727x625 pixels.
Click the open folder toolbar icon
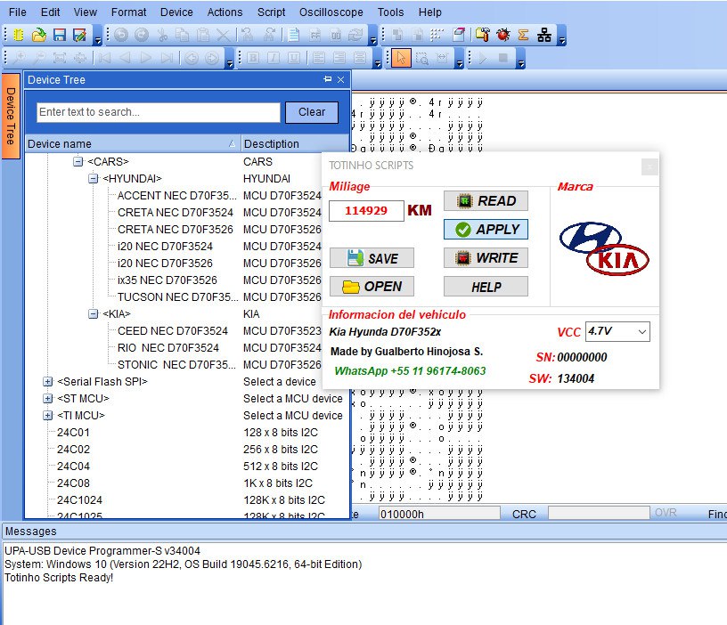click(39, 36)
